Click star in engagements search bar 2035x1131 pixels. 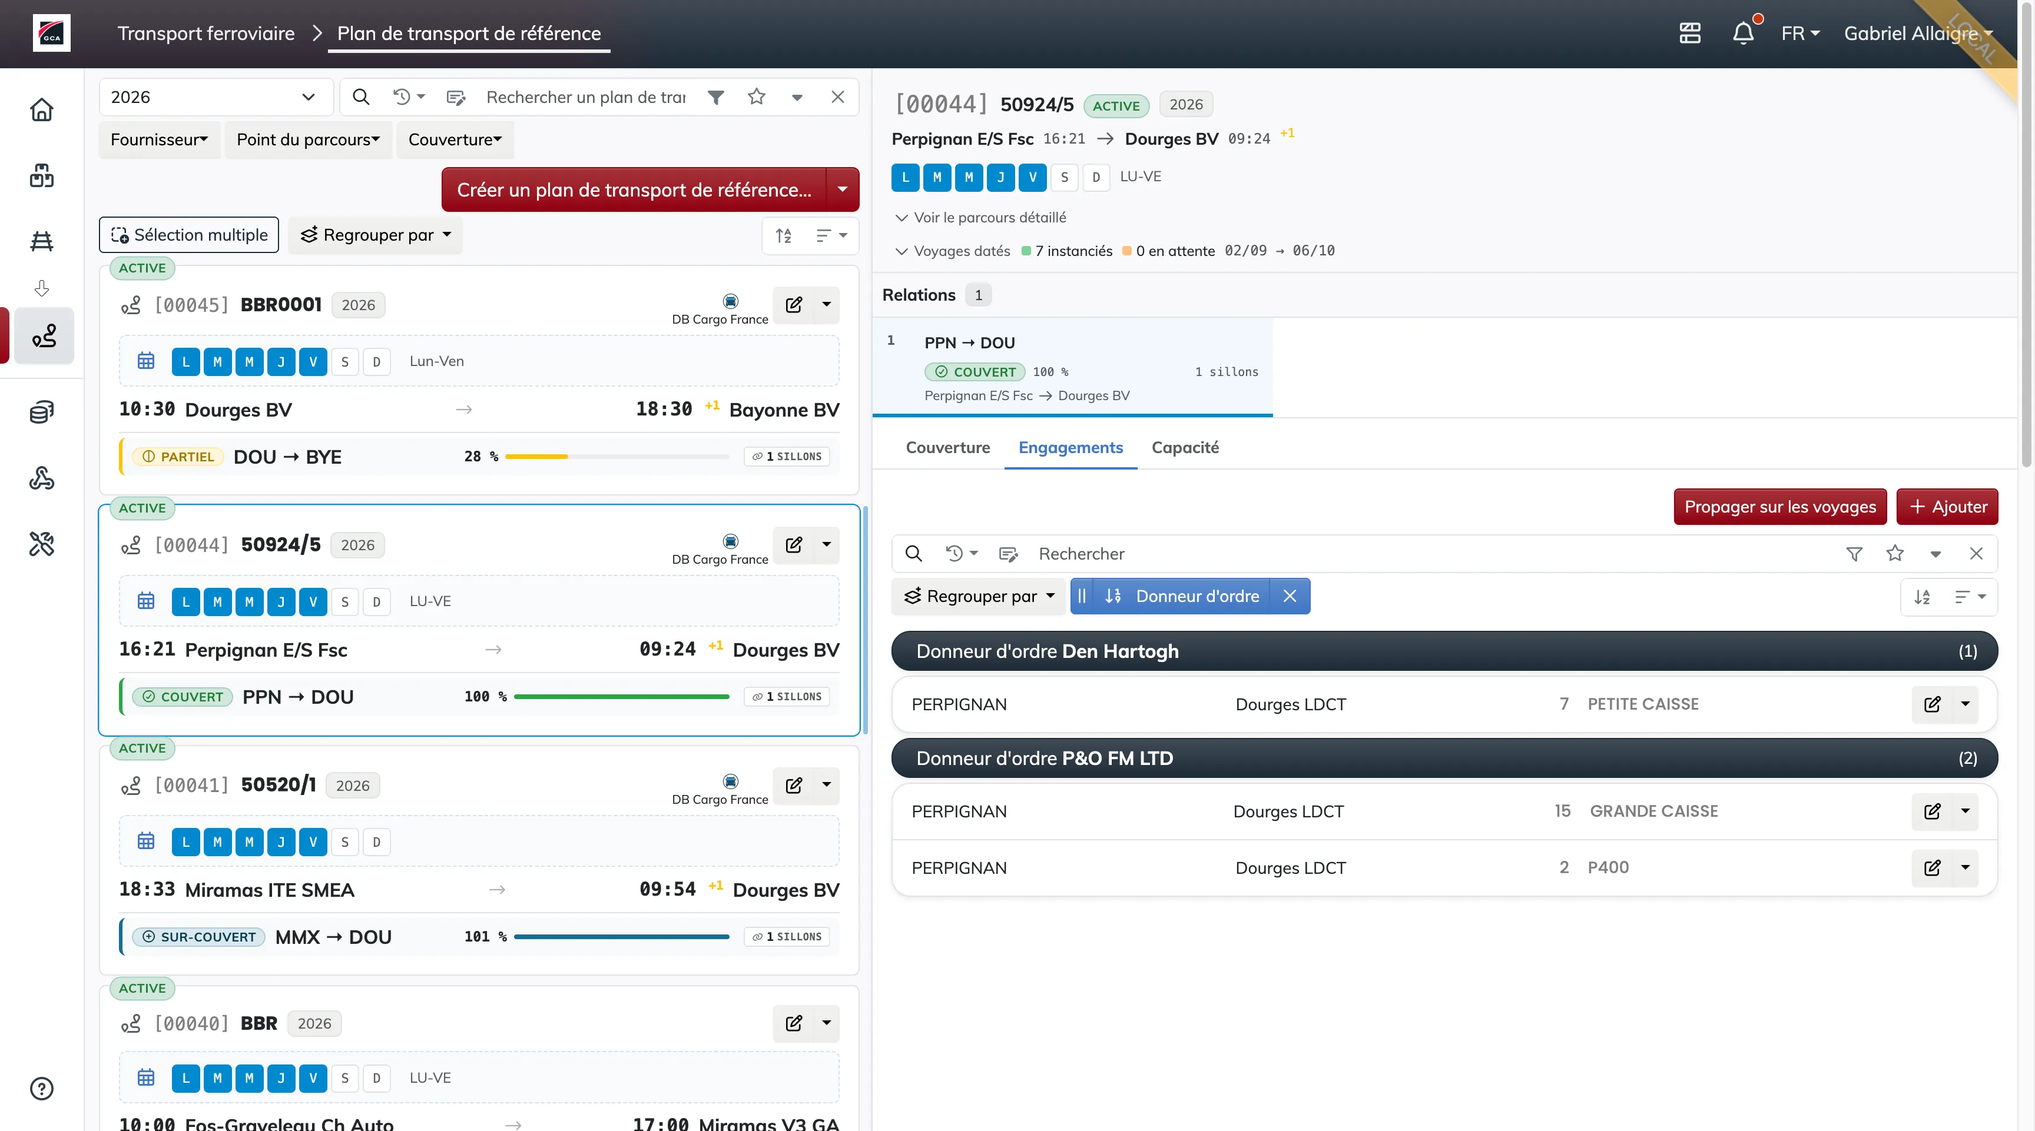pyautogui.click(x=1895, y=554)
